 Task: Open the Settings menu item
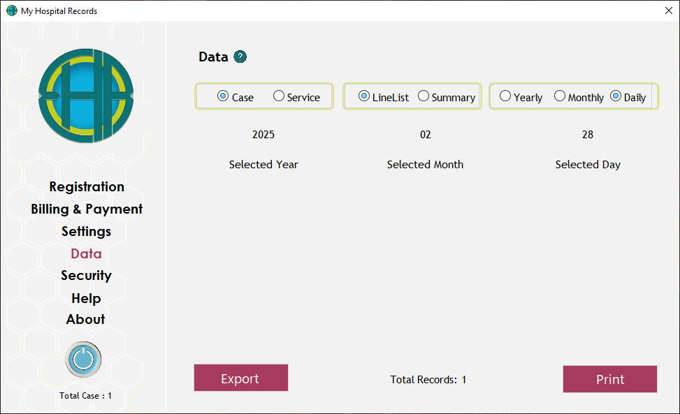[86, 231]
